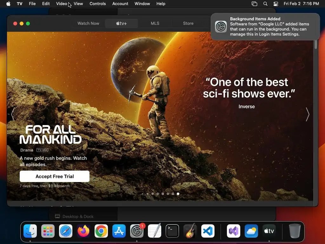Open System Settings from the Dock
This screenshot has width=325, height=244.
point(137,231)
